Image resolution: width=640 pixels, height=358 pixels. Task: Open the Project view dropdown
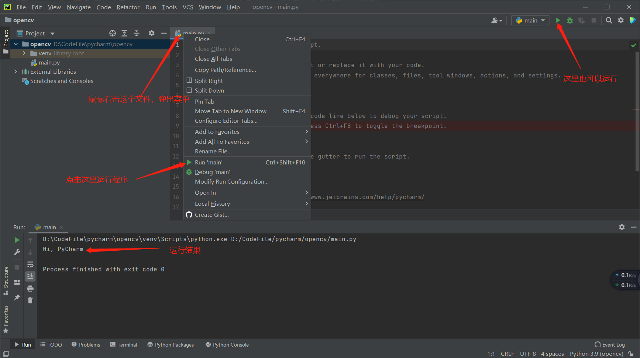36,33
